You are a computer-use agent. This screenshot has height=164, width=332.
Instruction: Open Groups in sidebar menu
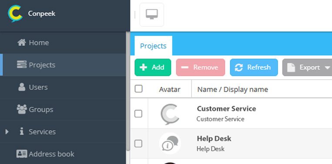[x=63, y=109]
